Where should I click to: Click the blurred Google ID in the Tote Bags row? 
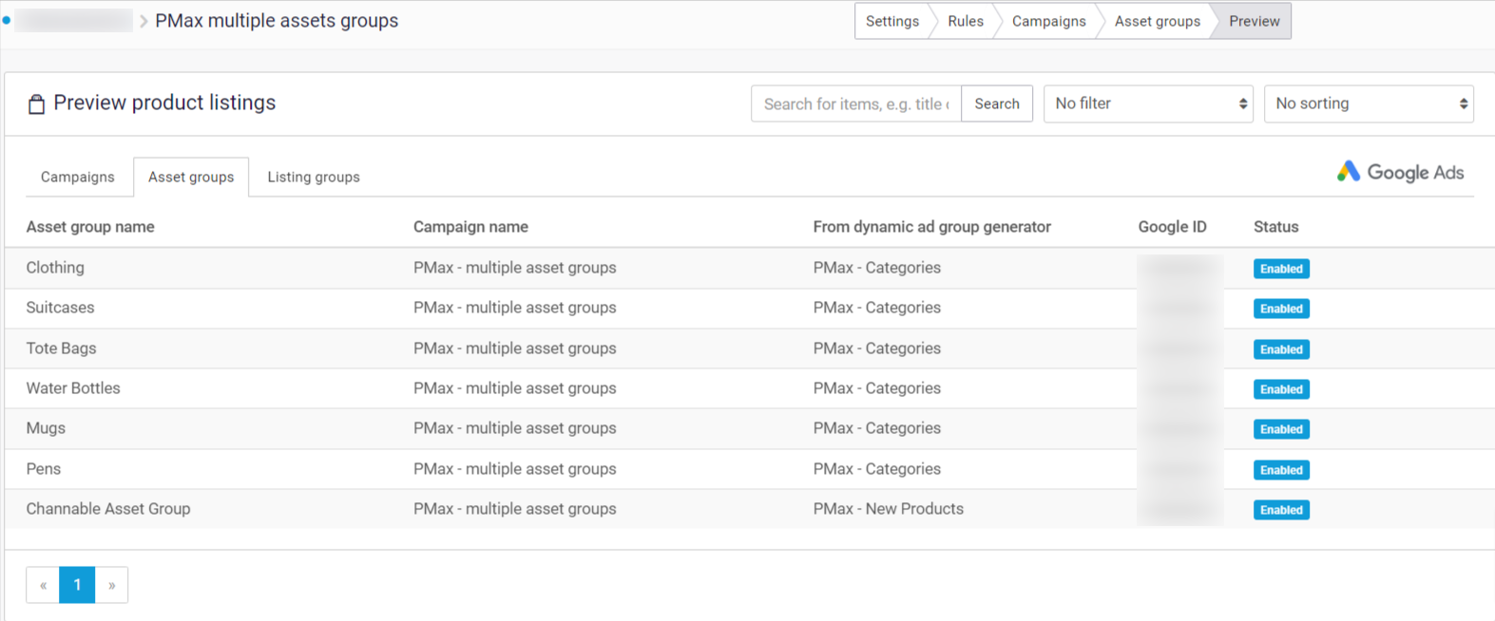(1179, 348)
